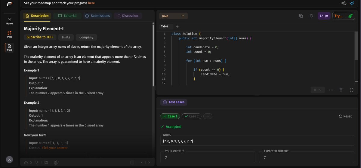Image resolution: width=361 pixels, height=168 pixels.
Task: Click the Try... button
Action: point(338,16)
